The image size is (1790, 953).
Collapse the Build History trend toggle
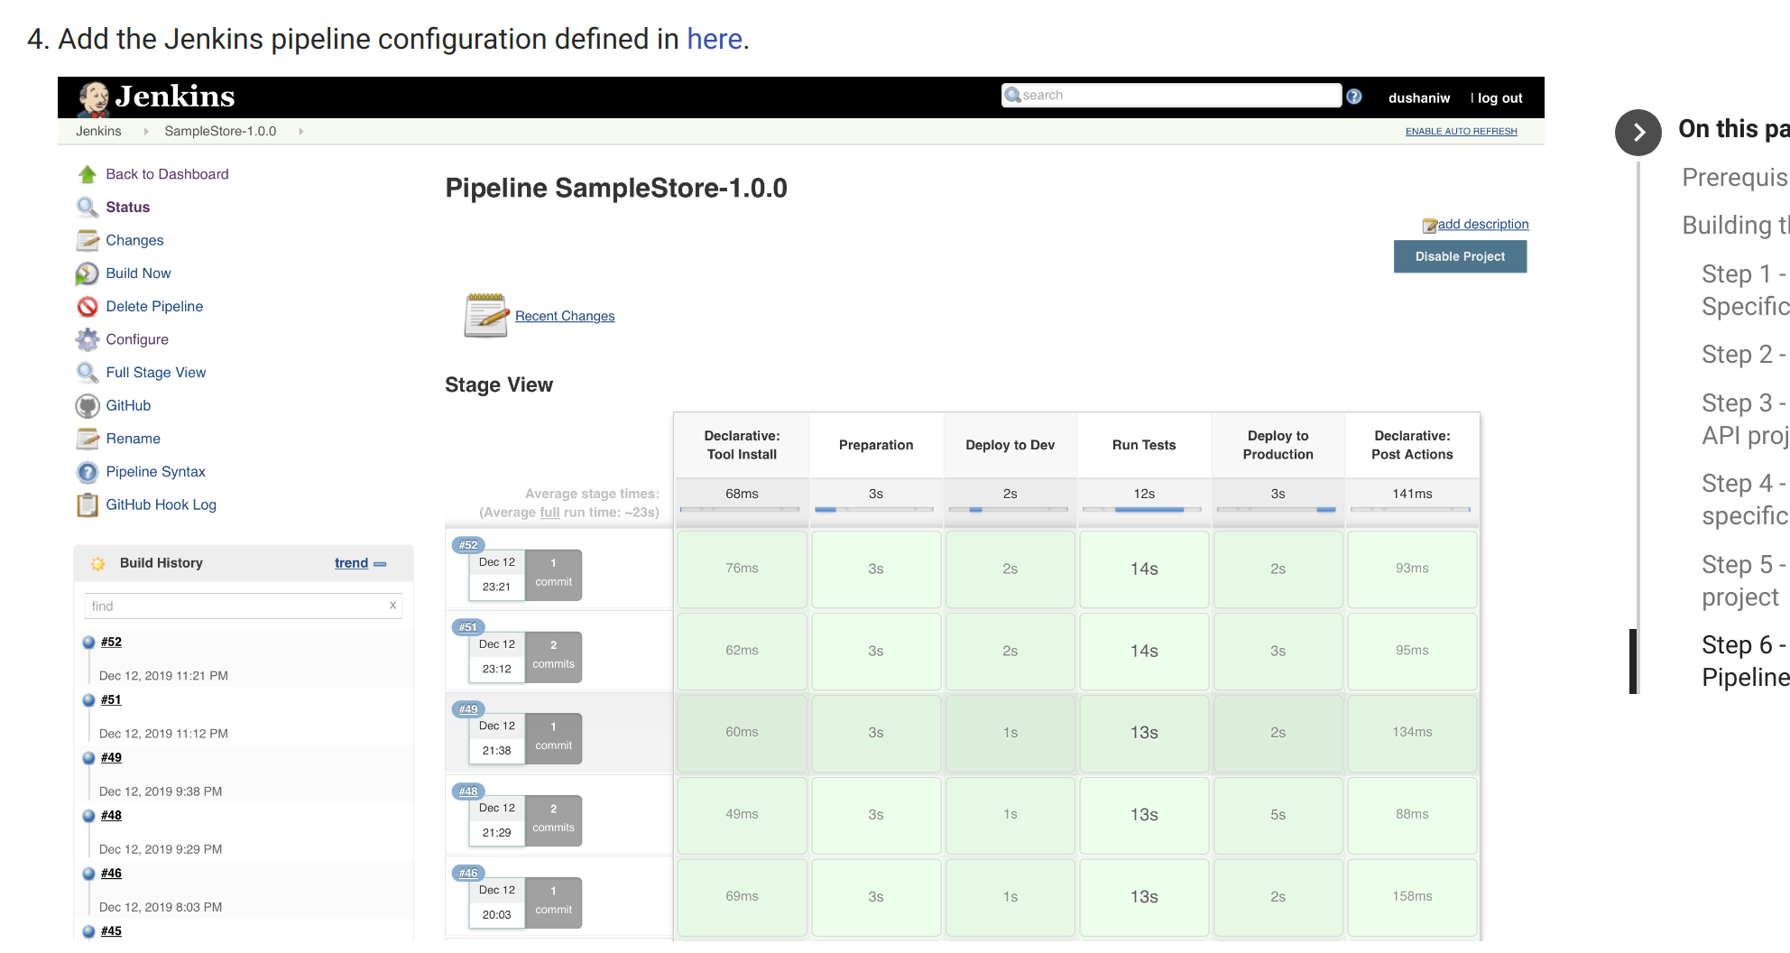[380, 564]
